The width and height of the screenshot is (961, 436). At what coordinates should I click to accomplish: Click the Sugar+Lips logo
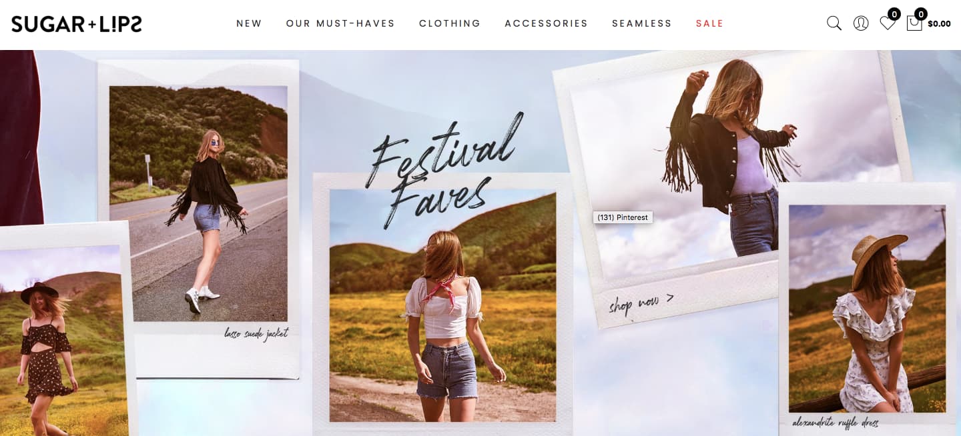[x=77, y=24]
